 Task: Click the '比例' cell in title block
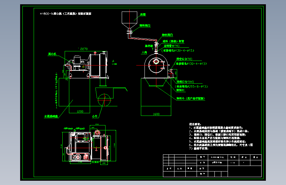[x=233, y=157]
